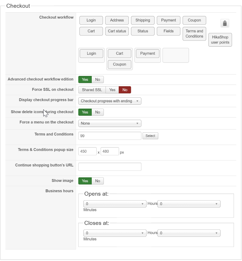This screenshot has height=261, width=242.
Task: Select Shared SSL for Force SSL option
Action: click(92, 90)
